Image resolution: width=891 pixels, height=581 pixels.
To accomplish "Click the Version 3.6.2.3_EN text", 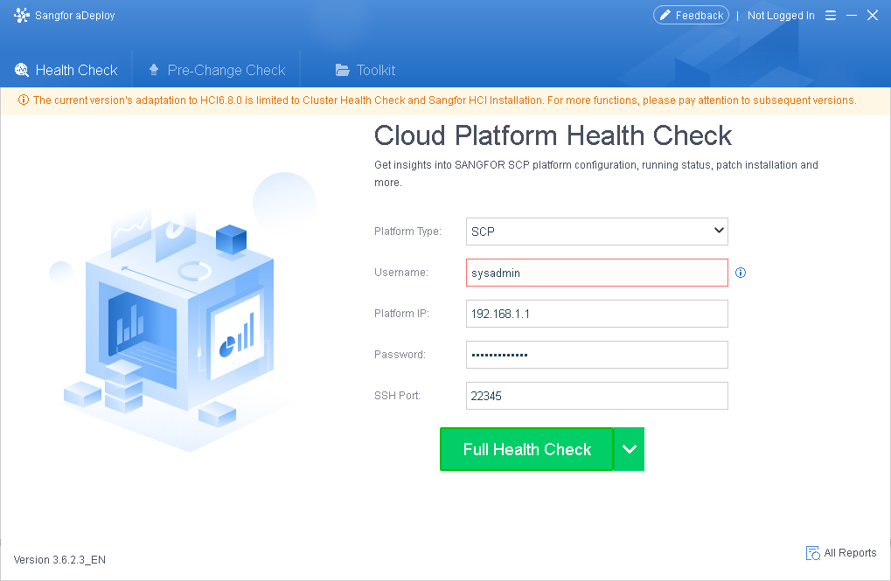I will 59,559.
